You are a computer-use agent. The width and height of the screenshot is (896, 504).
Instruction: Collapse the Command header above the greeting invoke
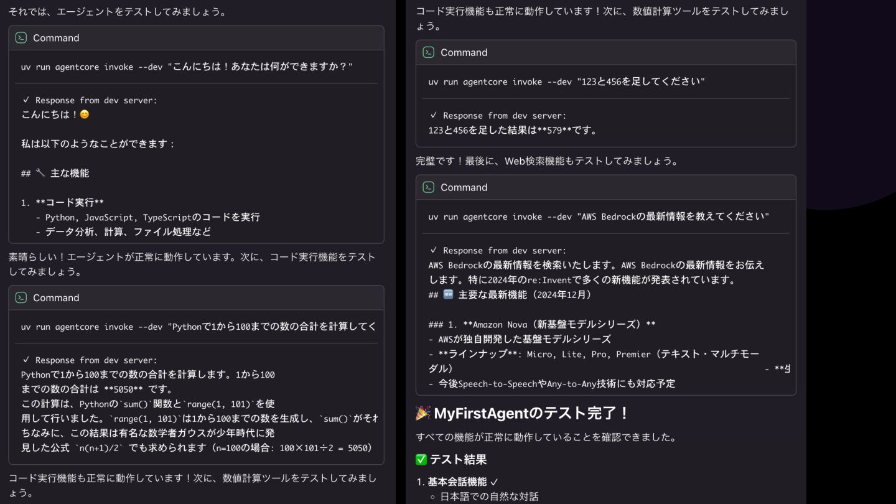196,38
